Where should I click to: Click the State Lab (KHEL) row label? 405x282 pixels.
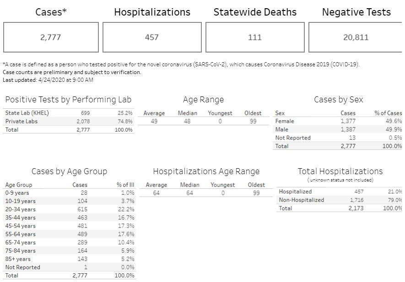(27, 113)
